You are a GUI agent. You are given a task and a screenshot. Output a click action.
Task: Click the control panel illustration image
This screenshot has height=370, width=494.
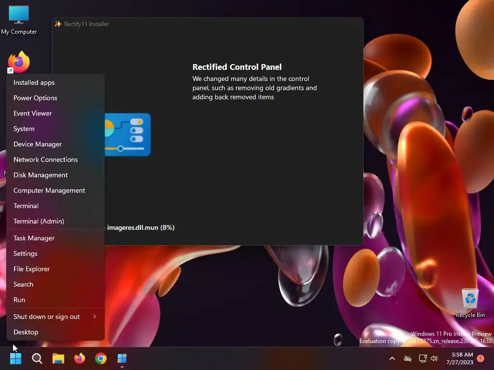(127, 135)
